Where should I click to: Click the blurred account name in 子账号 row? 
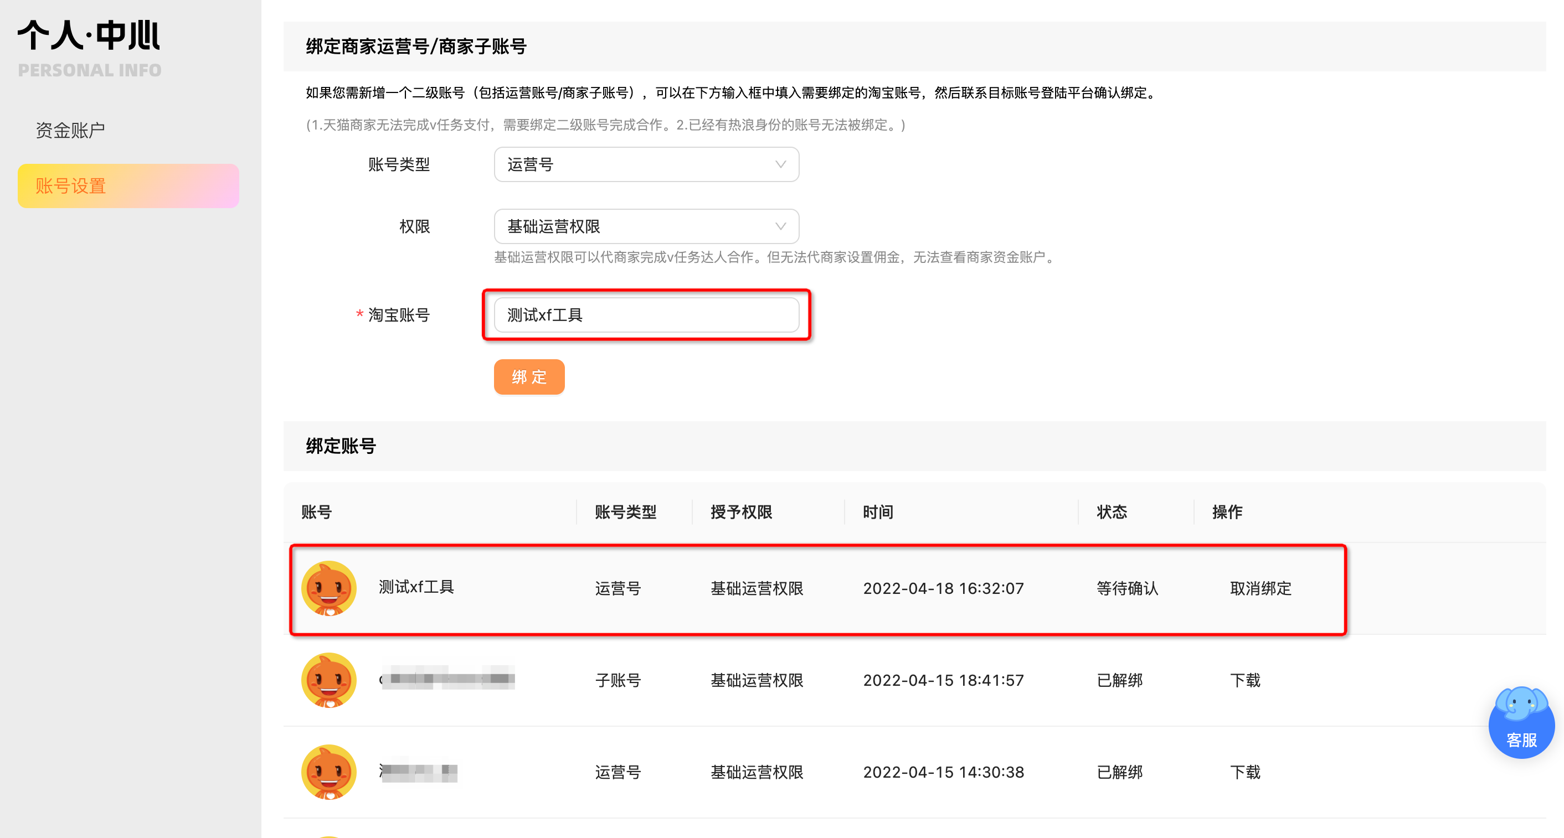[x=447, y=679]
